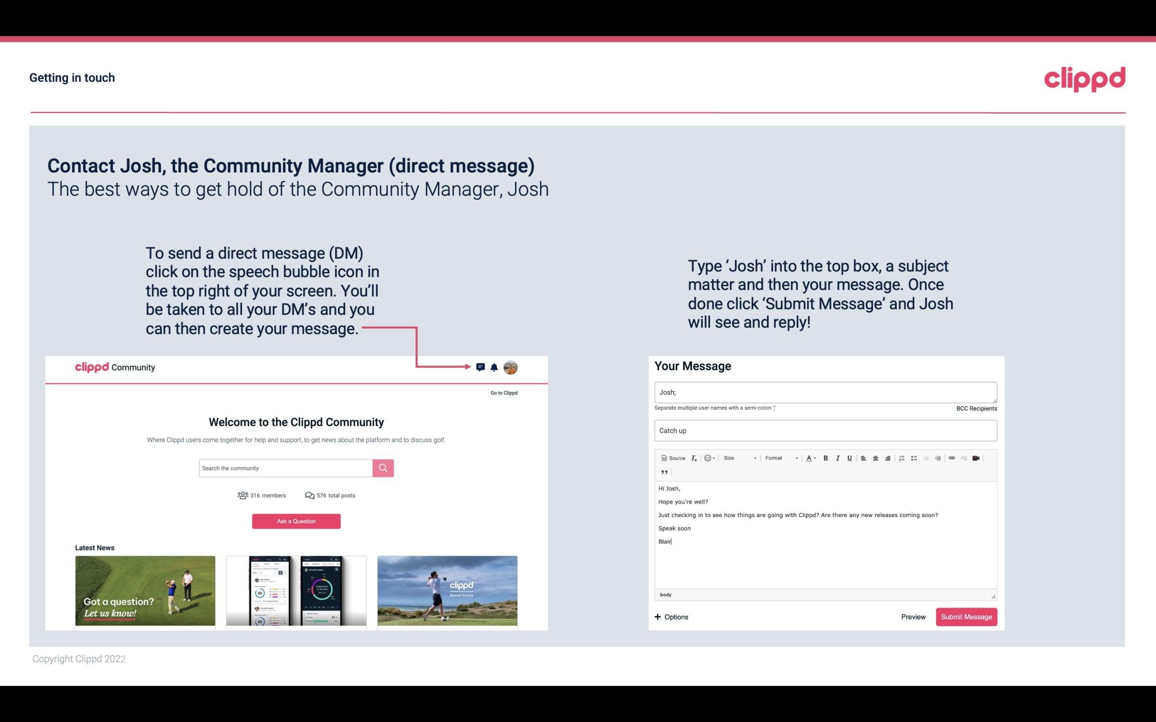Image resolution: width=1156 pixels, height=722 pixels.
Task: Click the recipient username input field
Action: (x=825, y=392)
